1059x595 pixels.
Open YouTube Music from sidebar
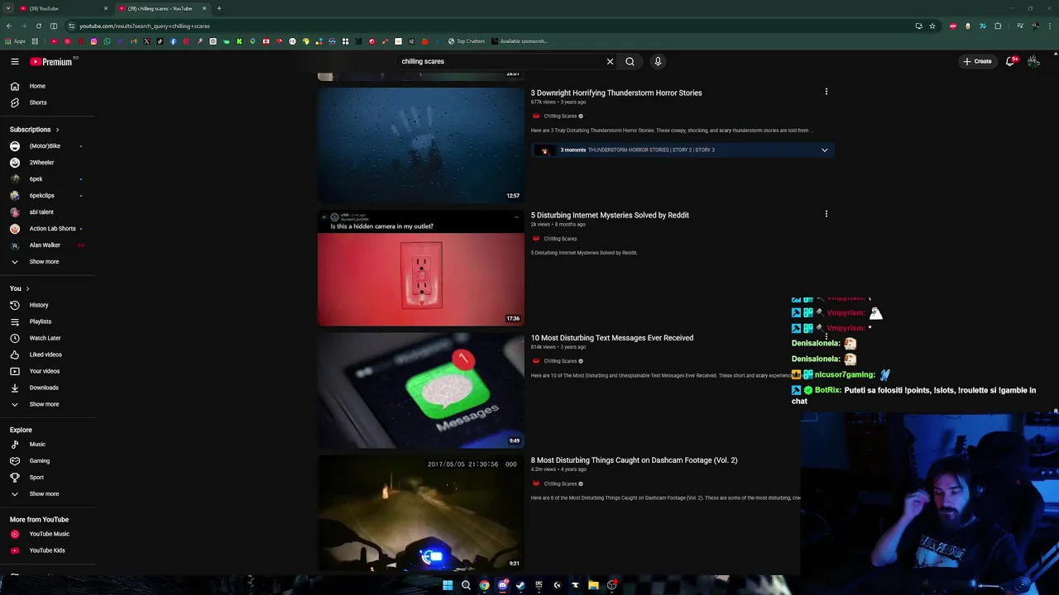[47, 534]
